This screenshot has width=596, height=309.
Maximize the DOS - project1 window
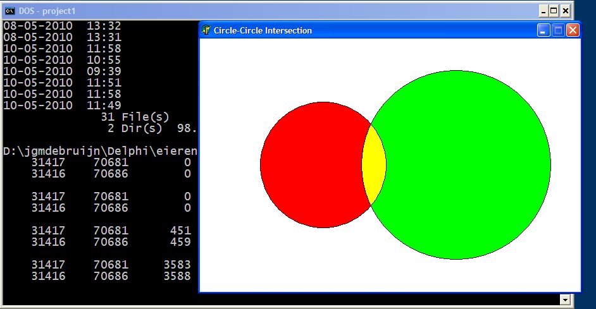(554, 11)
